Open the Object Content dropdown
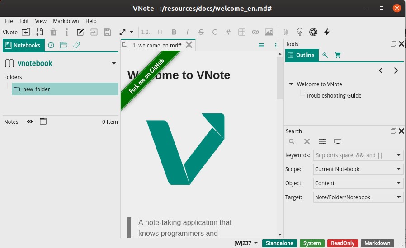Image resolution: width=406 pixels, height=248 pixels. 359,183
